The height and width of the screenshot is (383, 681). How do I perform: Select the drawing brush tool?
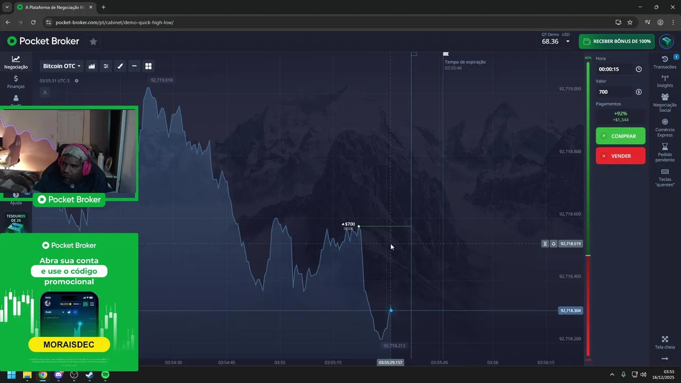[120, 66]
